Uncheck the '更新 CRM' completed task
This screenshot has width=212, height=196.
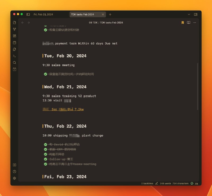[46, 149]
